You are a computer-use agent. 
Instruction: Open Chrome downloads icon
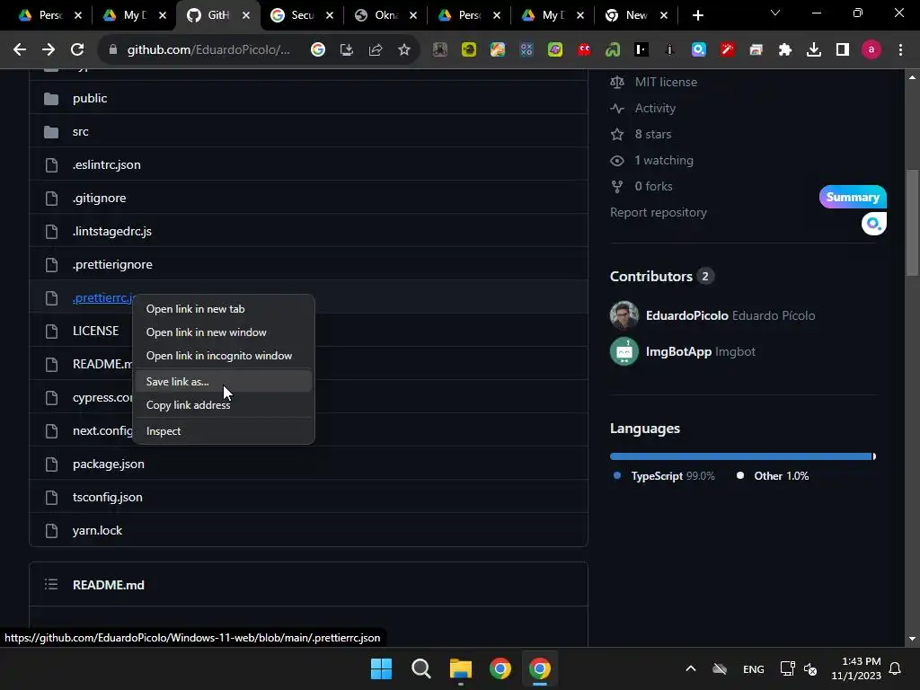[814, 50]
